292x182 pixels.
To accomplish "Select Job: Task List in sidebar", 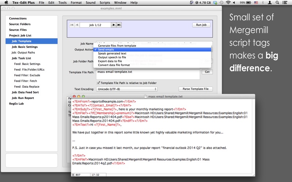I will point(22,58).
